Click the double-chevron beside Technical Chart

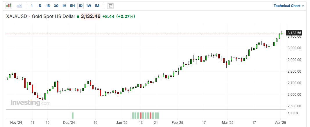303,5
